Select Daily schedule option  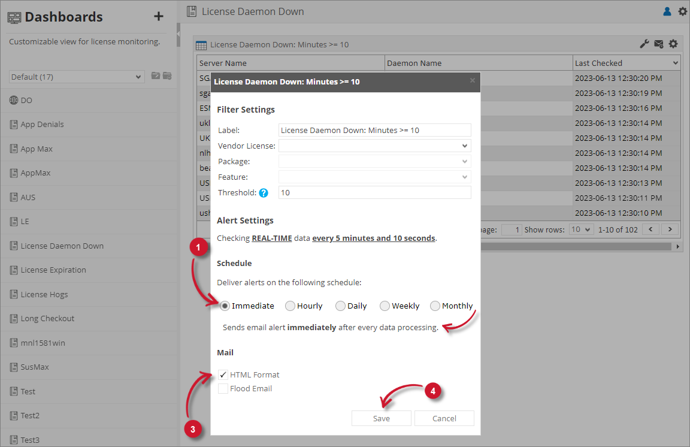point(340,306)
